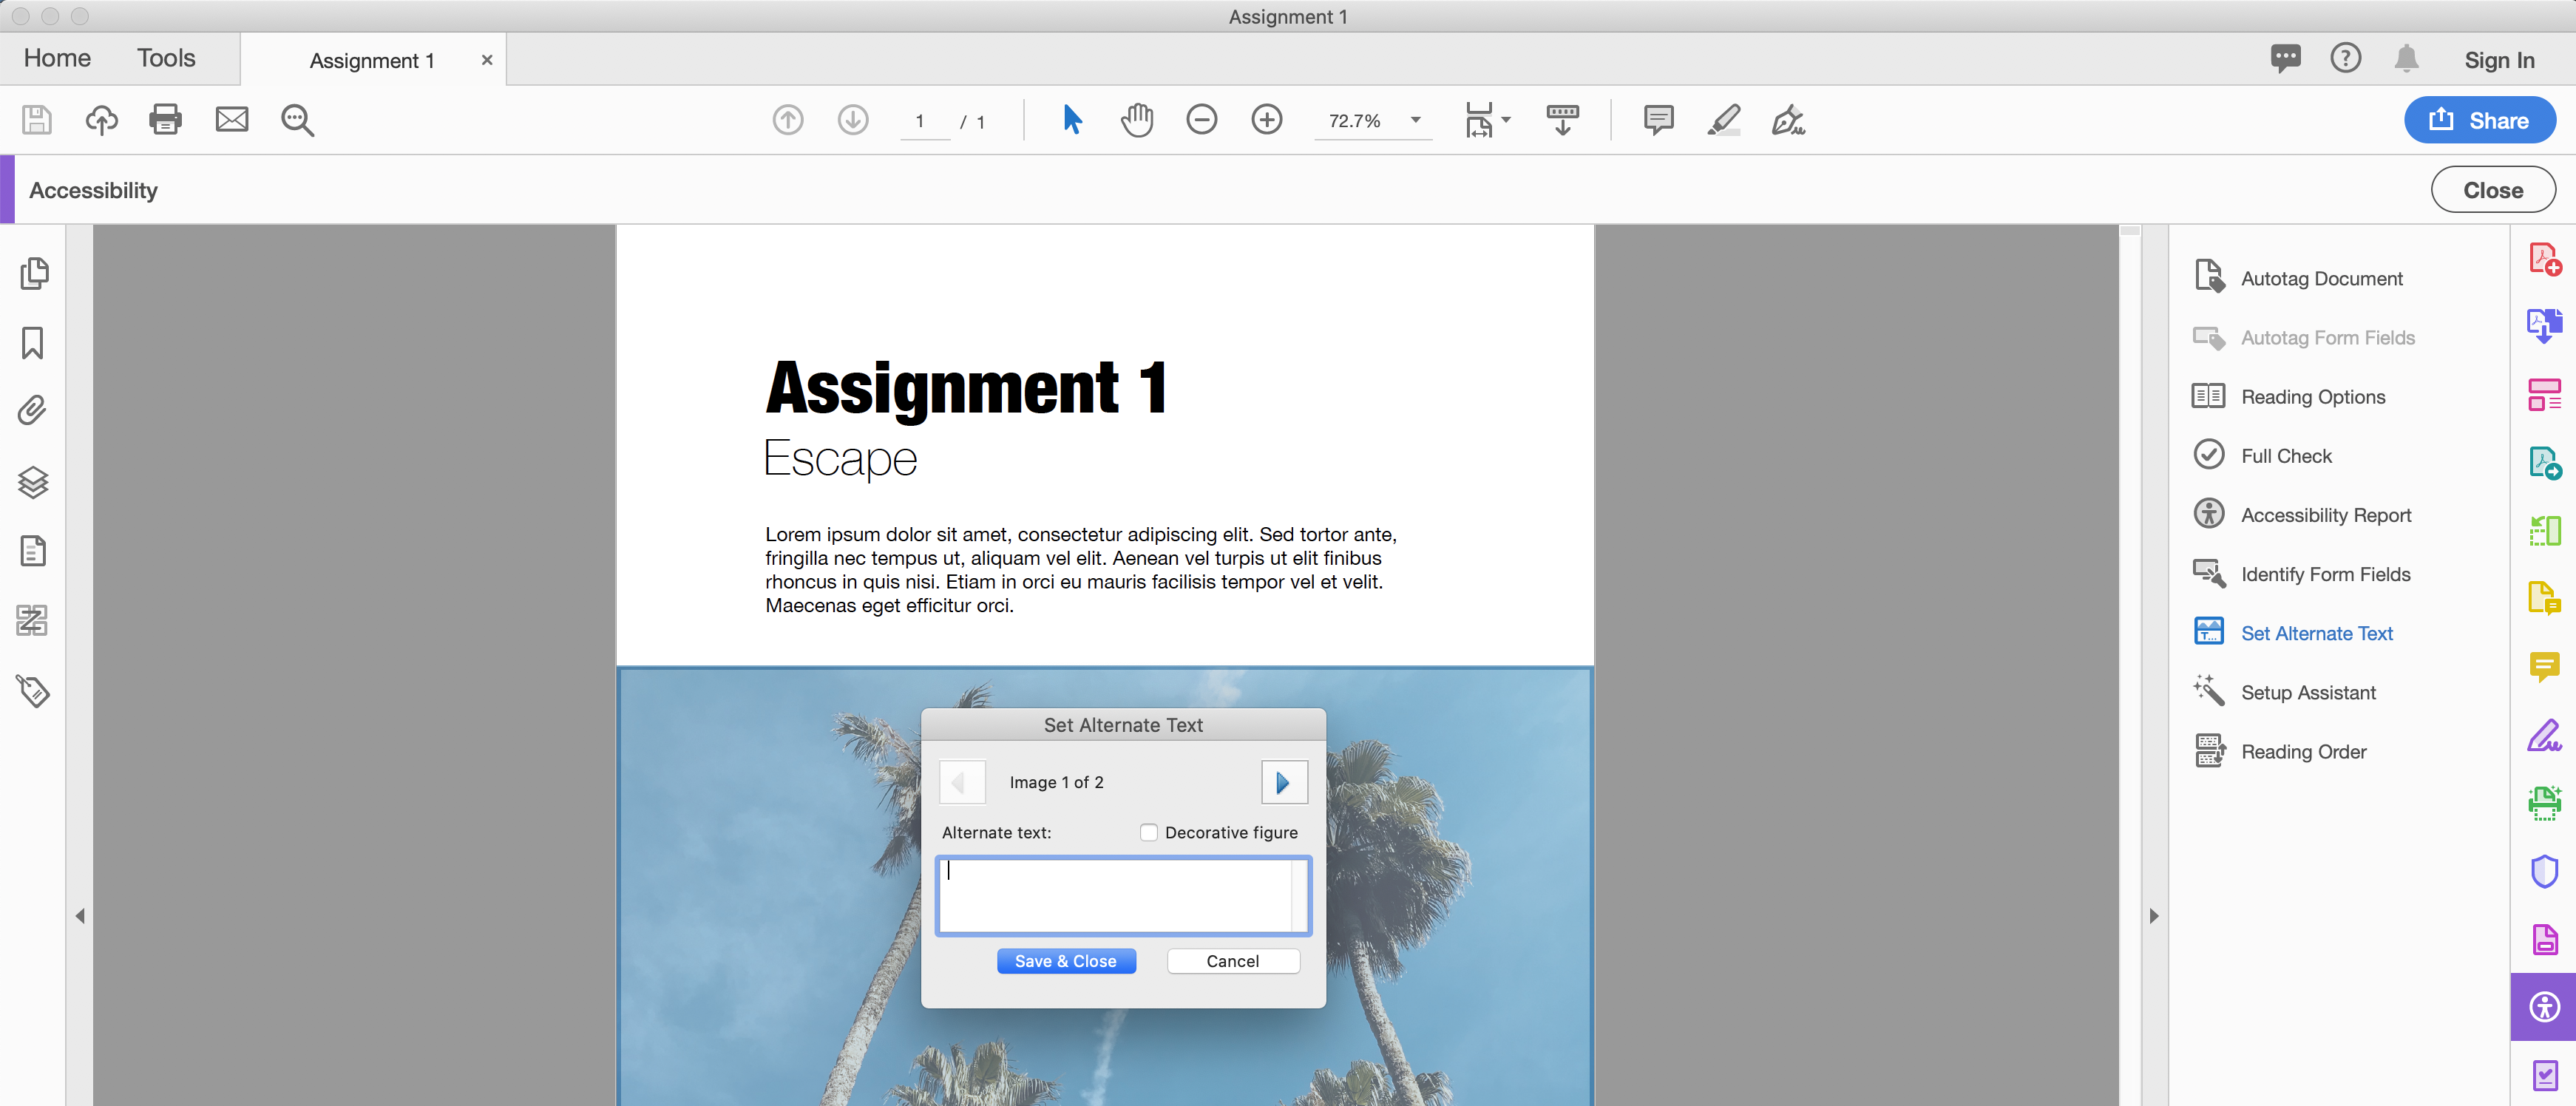The height and width of the screenshot is (1106, 2576).
Task: Collapse the right tools pane arrow
Action: (x=2154, y=915)
